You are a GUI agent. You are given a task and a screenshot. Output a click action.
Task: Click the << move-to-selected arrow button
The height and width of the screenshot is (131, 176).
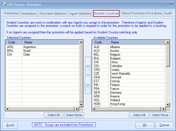88,66
